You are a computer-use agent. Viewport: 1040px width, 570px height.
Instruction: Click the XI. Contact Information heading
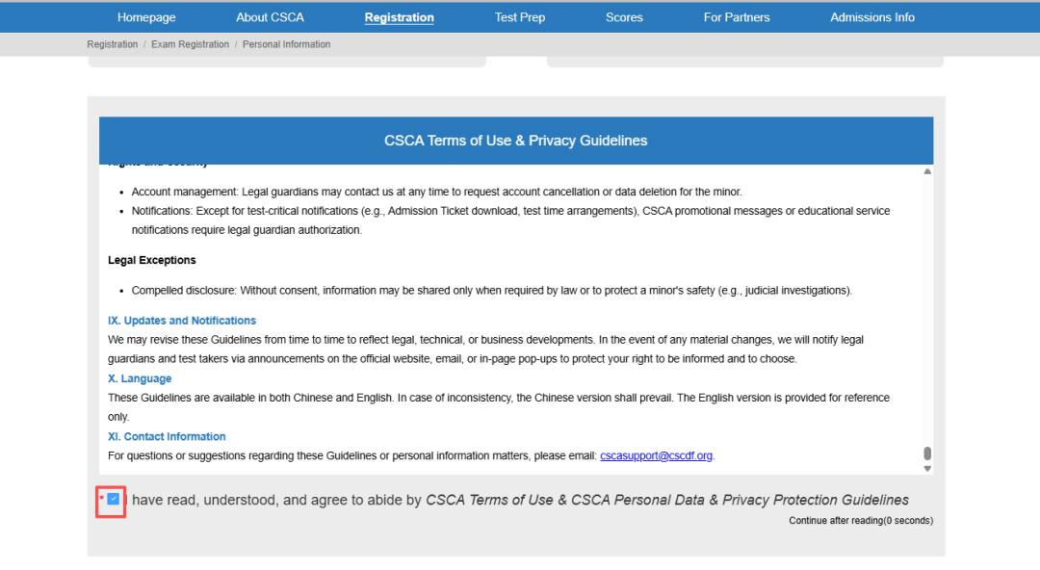167,436
